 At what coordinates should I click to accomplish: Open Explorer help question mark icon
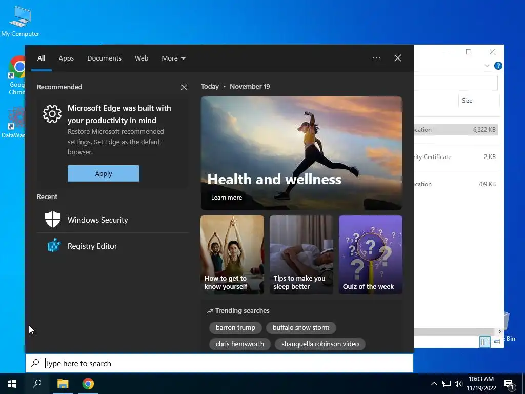[x=498, y=66]
